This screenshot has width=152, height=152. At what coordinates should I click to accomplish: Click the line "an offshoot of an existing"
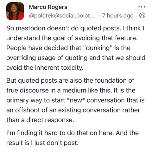(x=73, y=110)
